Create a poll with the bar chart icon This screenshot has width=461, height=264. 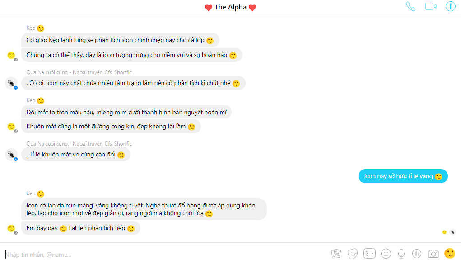tap(417, 254)
